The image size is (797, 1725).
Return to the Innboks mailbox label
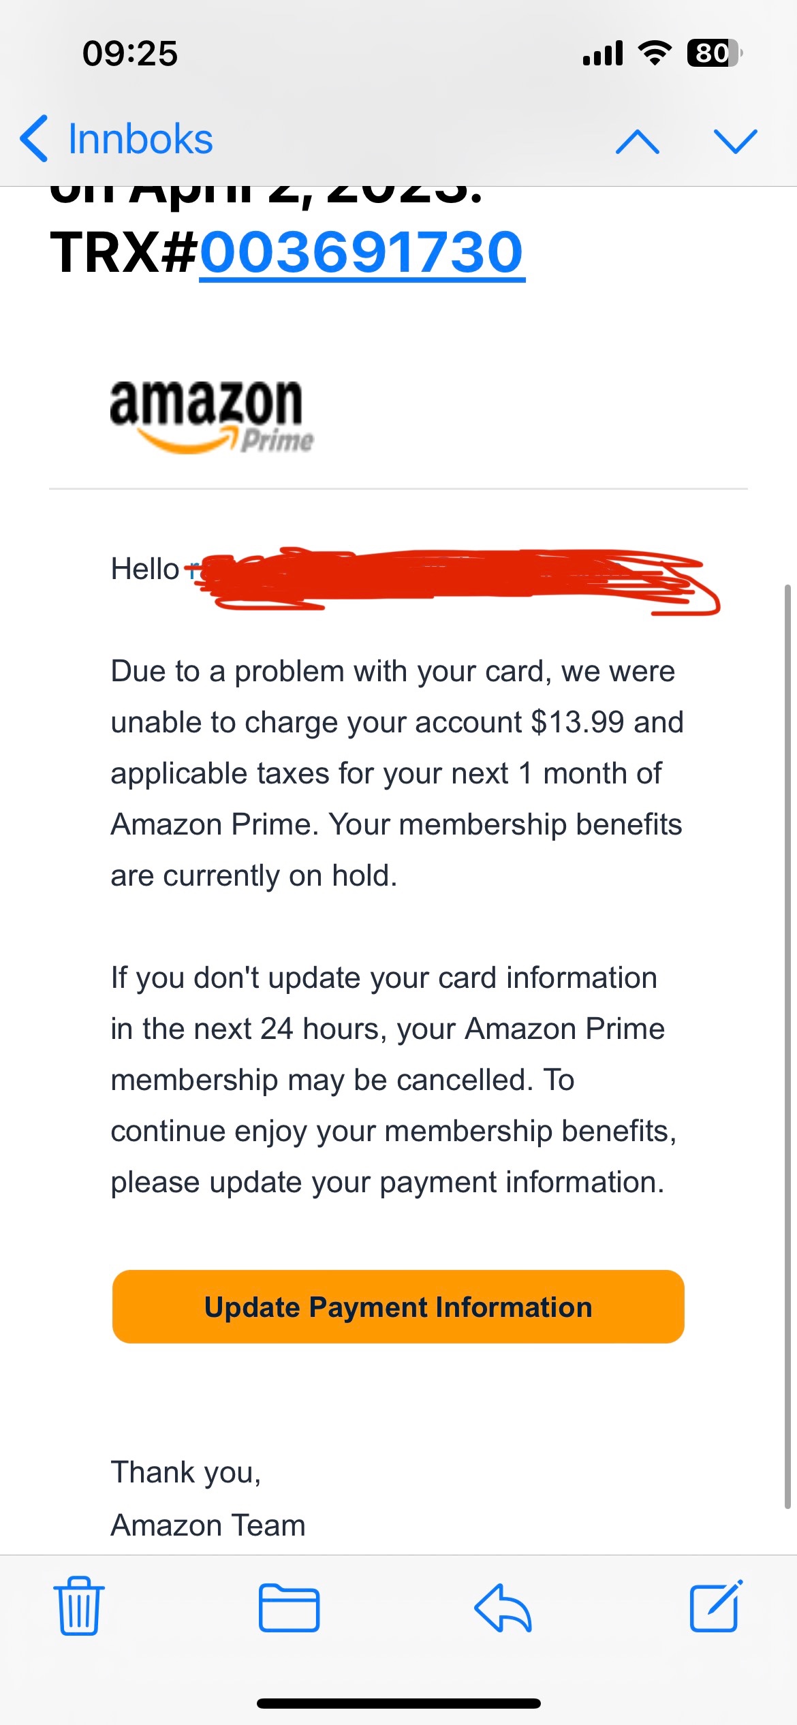tap(140, 140)
